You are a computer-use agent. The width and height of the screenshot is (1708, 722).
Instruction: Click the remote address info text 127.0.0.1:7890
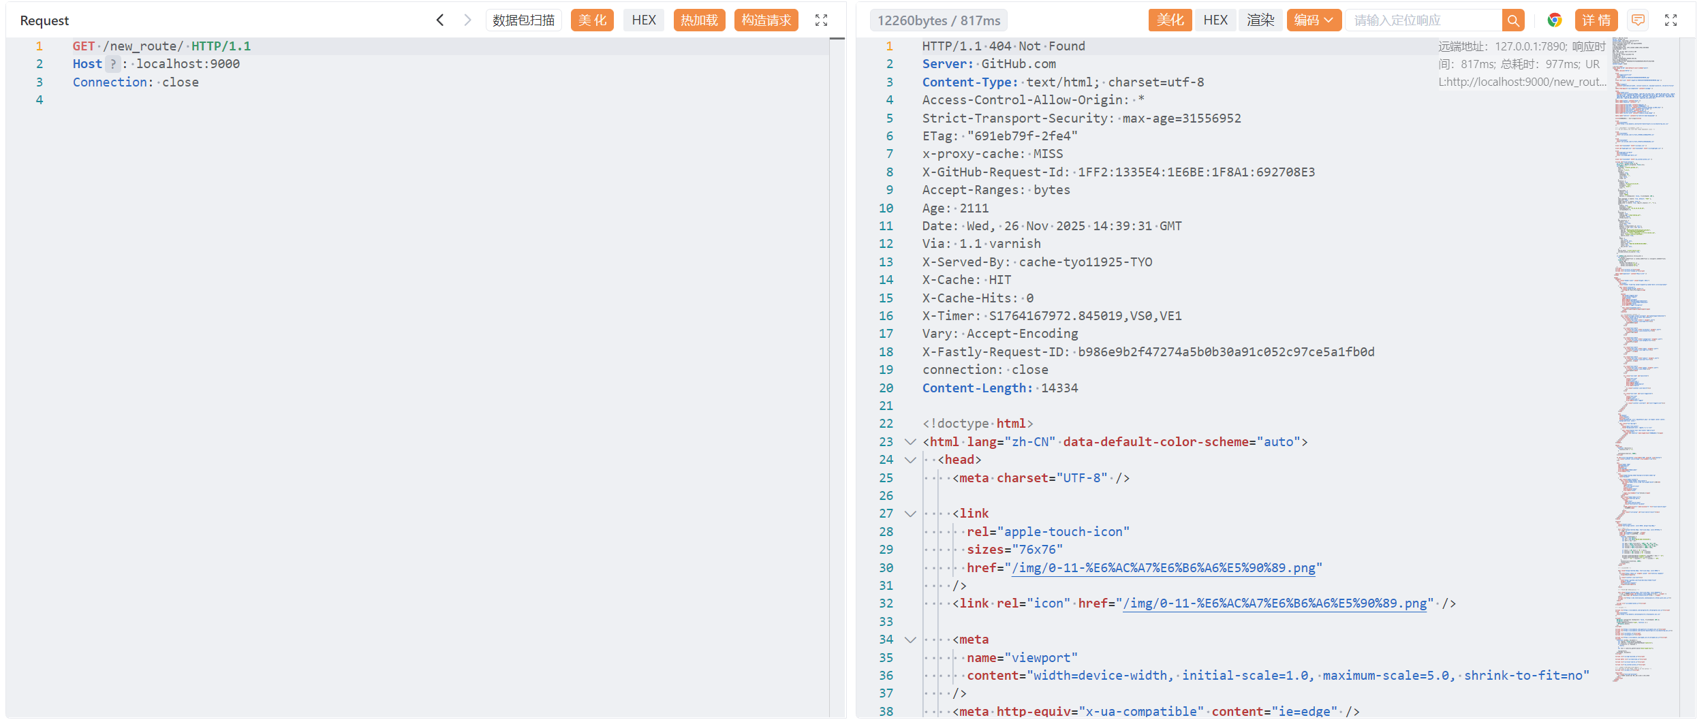click(x=1523, y=64)
